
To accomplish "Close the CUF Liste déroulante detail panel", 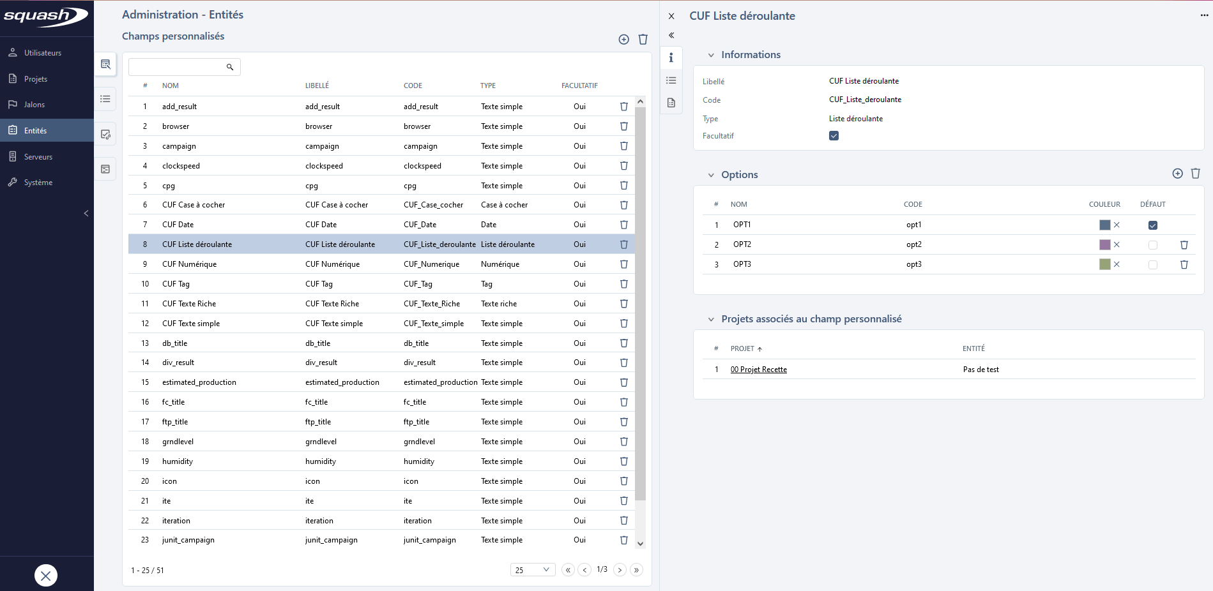I will click(x=671, y=16).
